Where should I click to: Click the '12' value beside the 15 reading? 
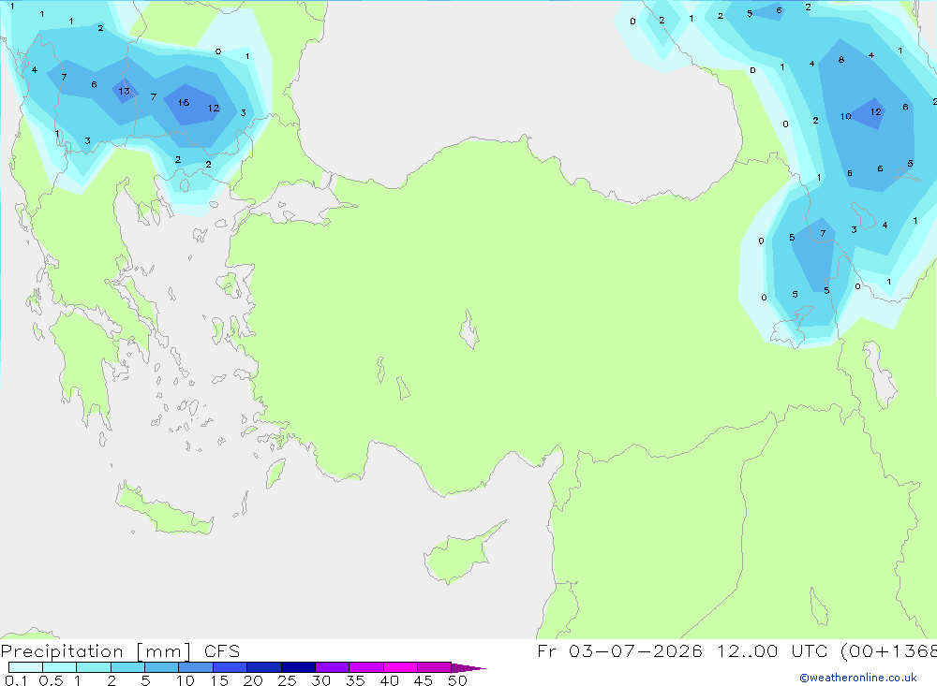(214, 108)
